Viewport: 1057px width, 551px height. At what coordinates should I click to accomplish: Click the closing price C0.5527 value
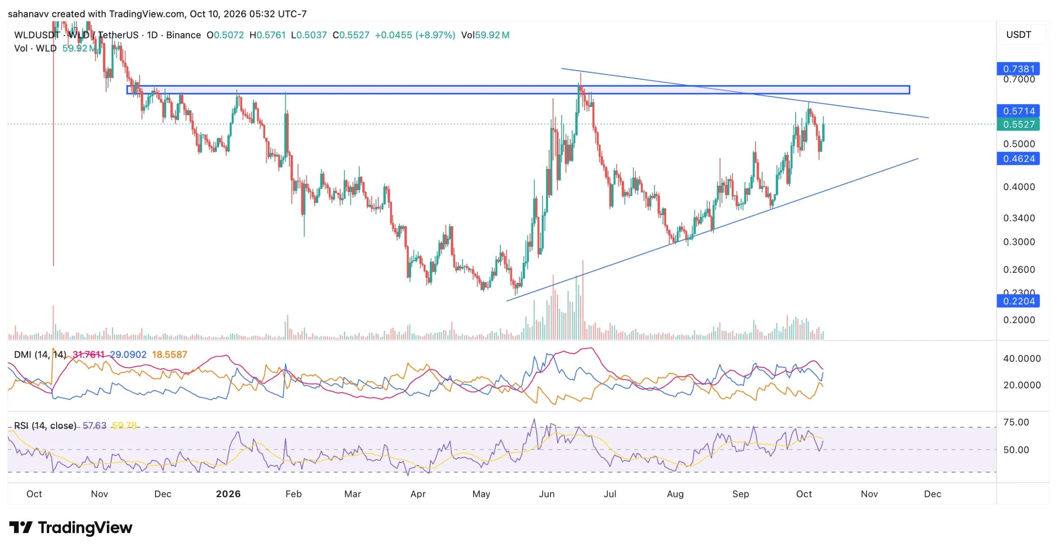point(351,35)
